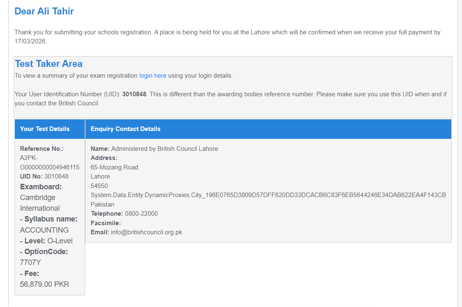Select the "Enquiry Contact Details" column header

click(x=125, y=129)
